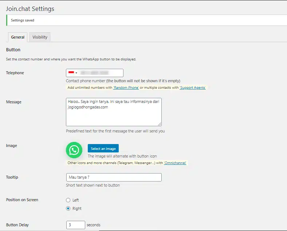Click inside the Message text area
The height and width of the screenshot is (231, 287).
click(114, 112)
